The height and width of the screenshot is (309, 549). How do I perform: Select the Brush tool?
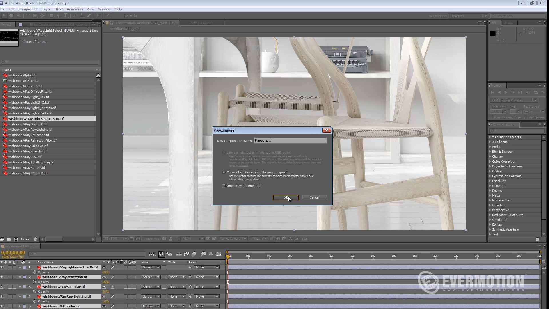(x=75, y=16)
